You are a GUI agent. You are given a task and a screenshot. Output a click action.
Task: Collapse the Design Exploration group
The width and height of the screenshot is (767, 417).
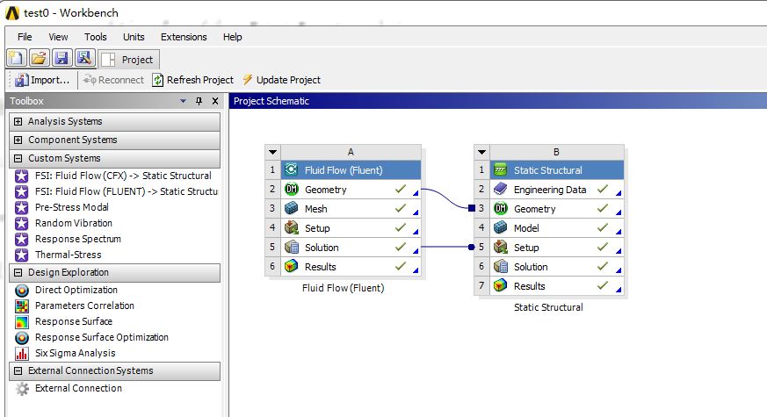pyautogui.click(x=18, y=272)
